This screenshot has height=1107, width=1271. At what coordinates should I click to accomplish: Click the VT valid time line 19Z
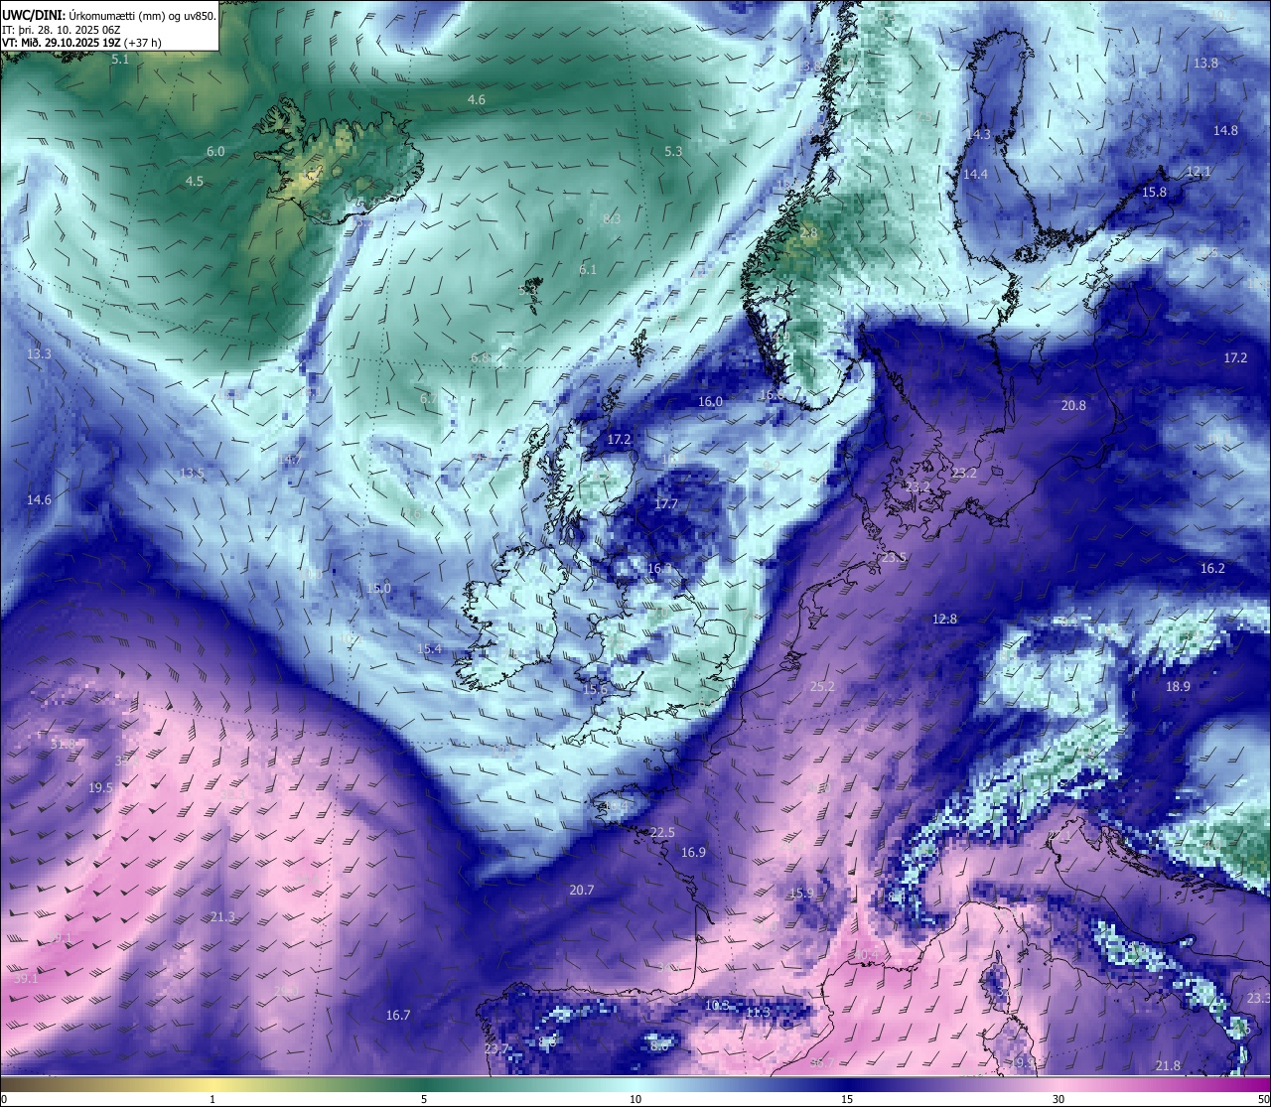click(x=82, y=43)
